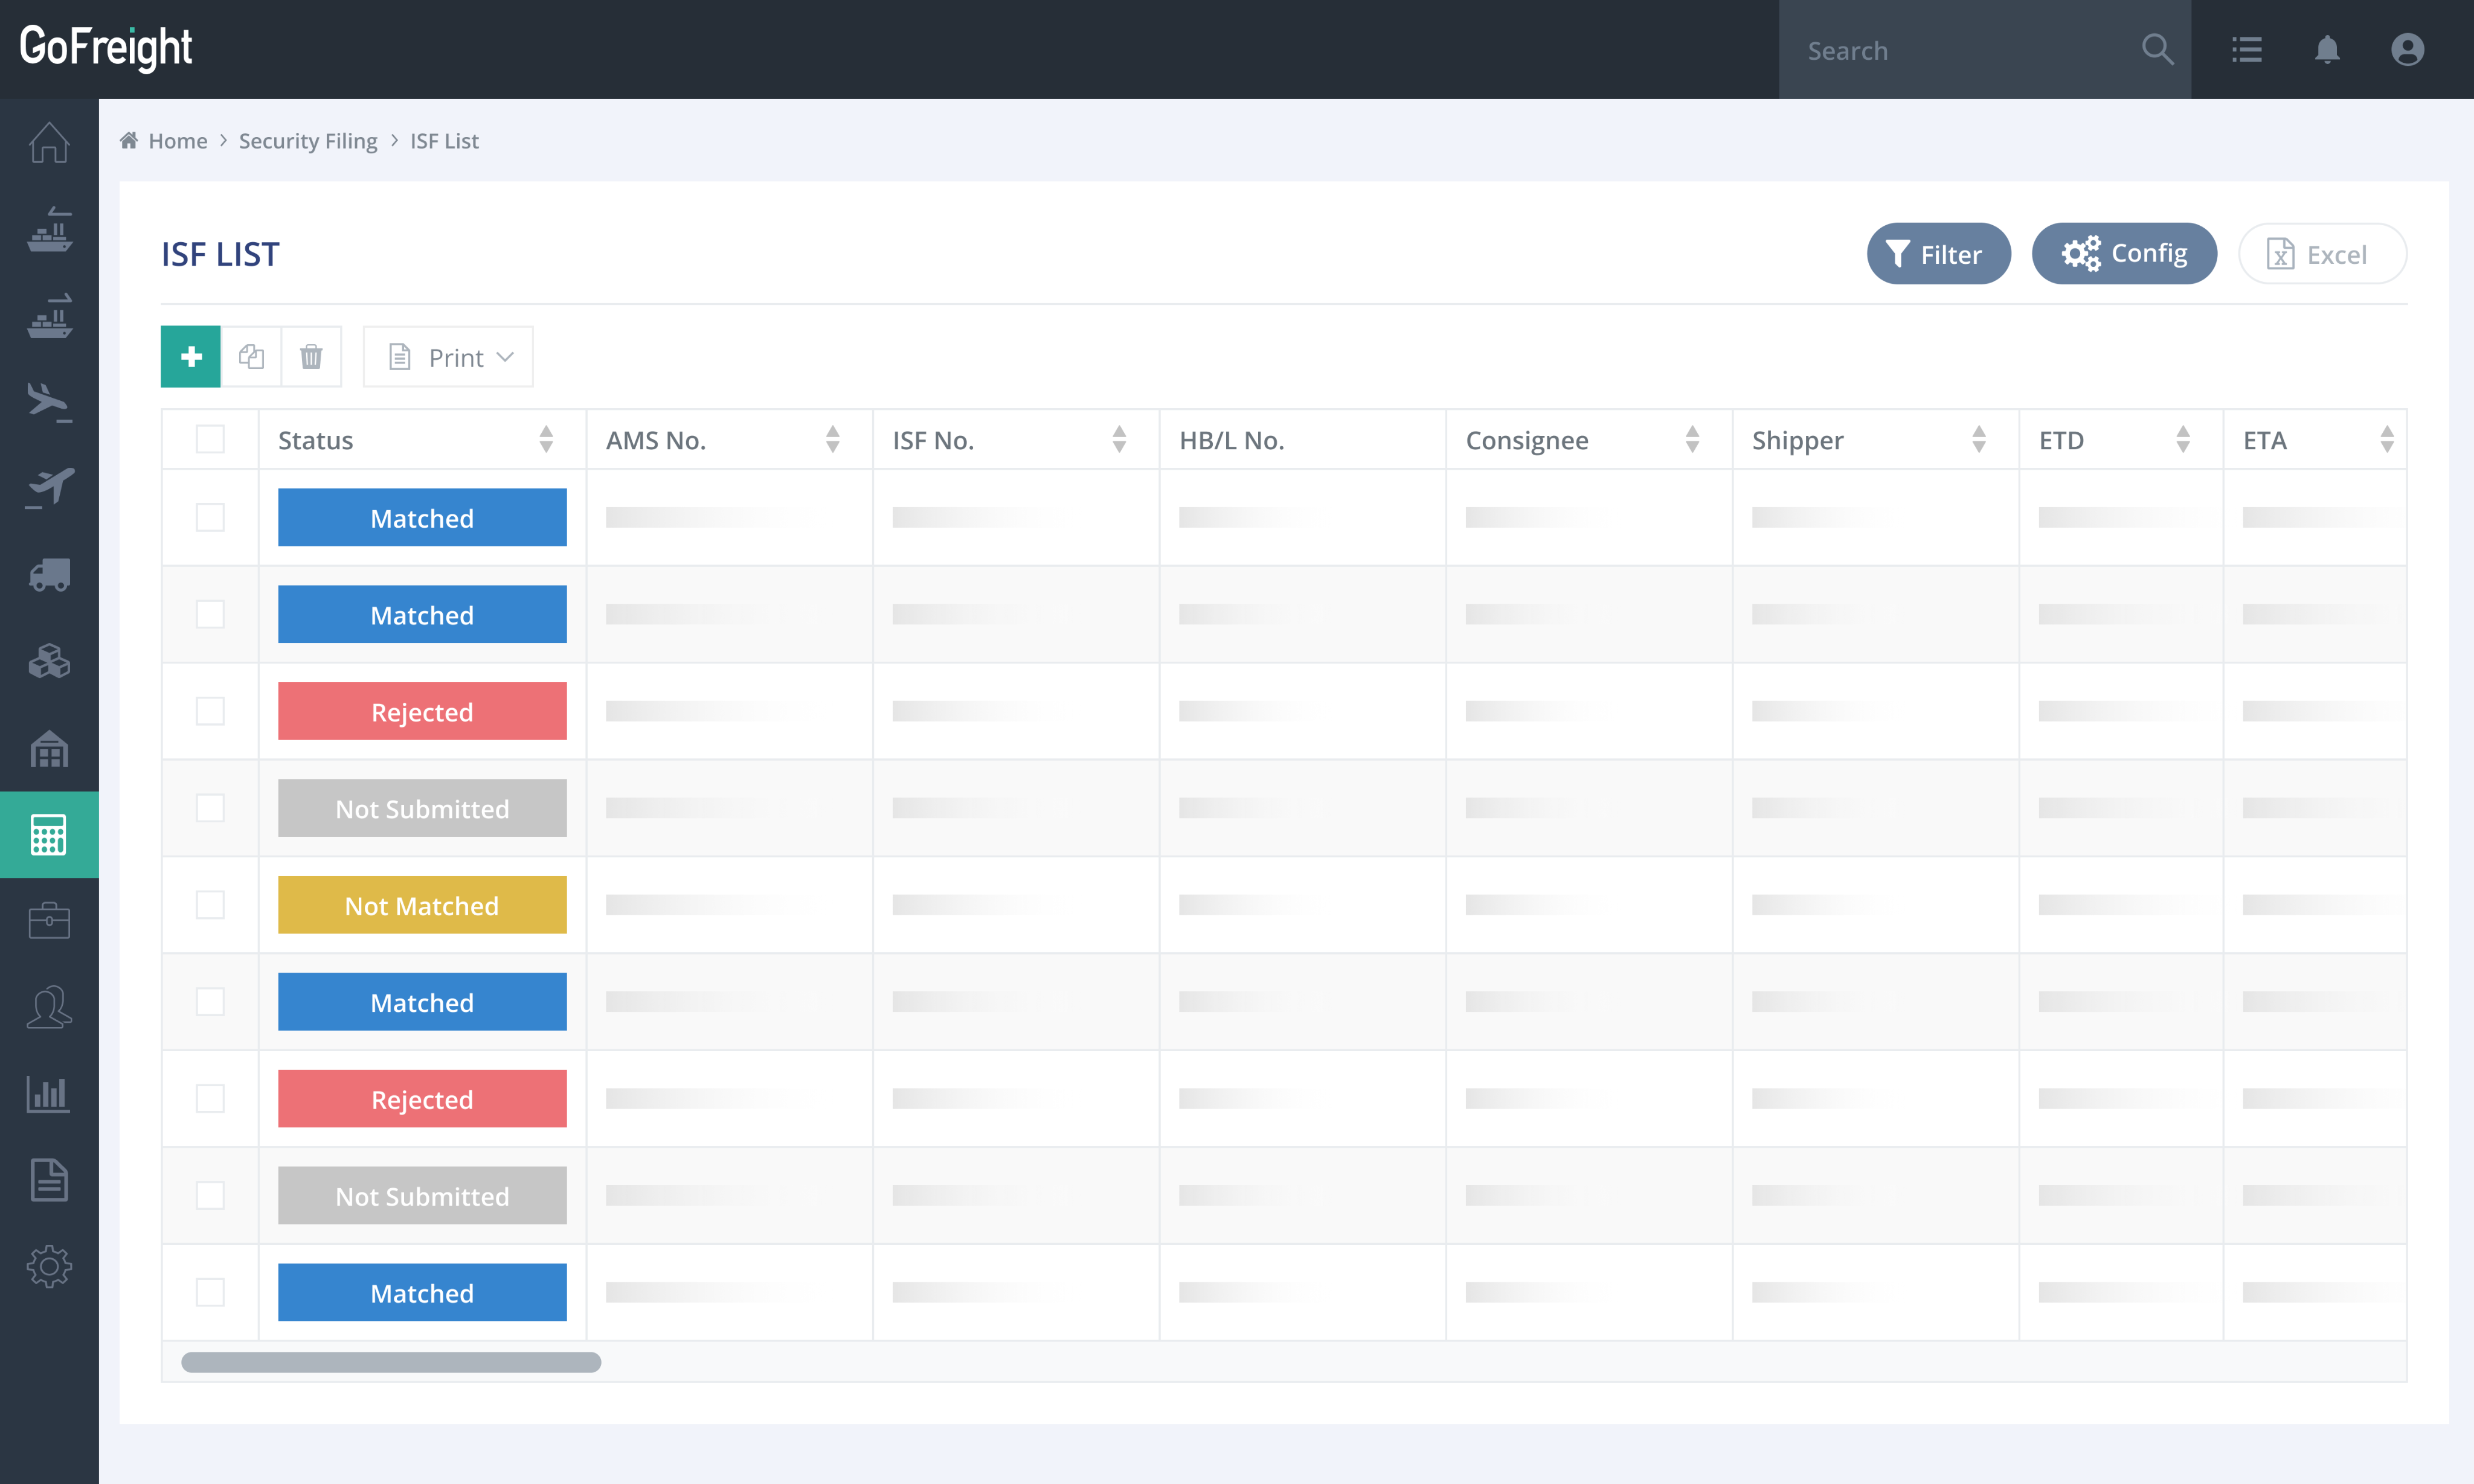Export the ISF list to Excel
The width and height of the screenshot is (2474, 1484).
(2322, 253)
